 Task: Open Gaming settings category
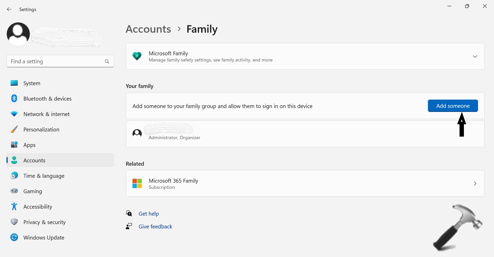coord(32,191)
